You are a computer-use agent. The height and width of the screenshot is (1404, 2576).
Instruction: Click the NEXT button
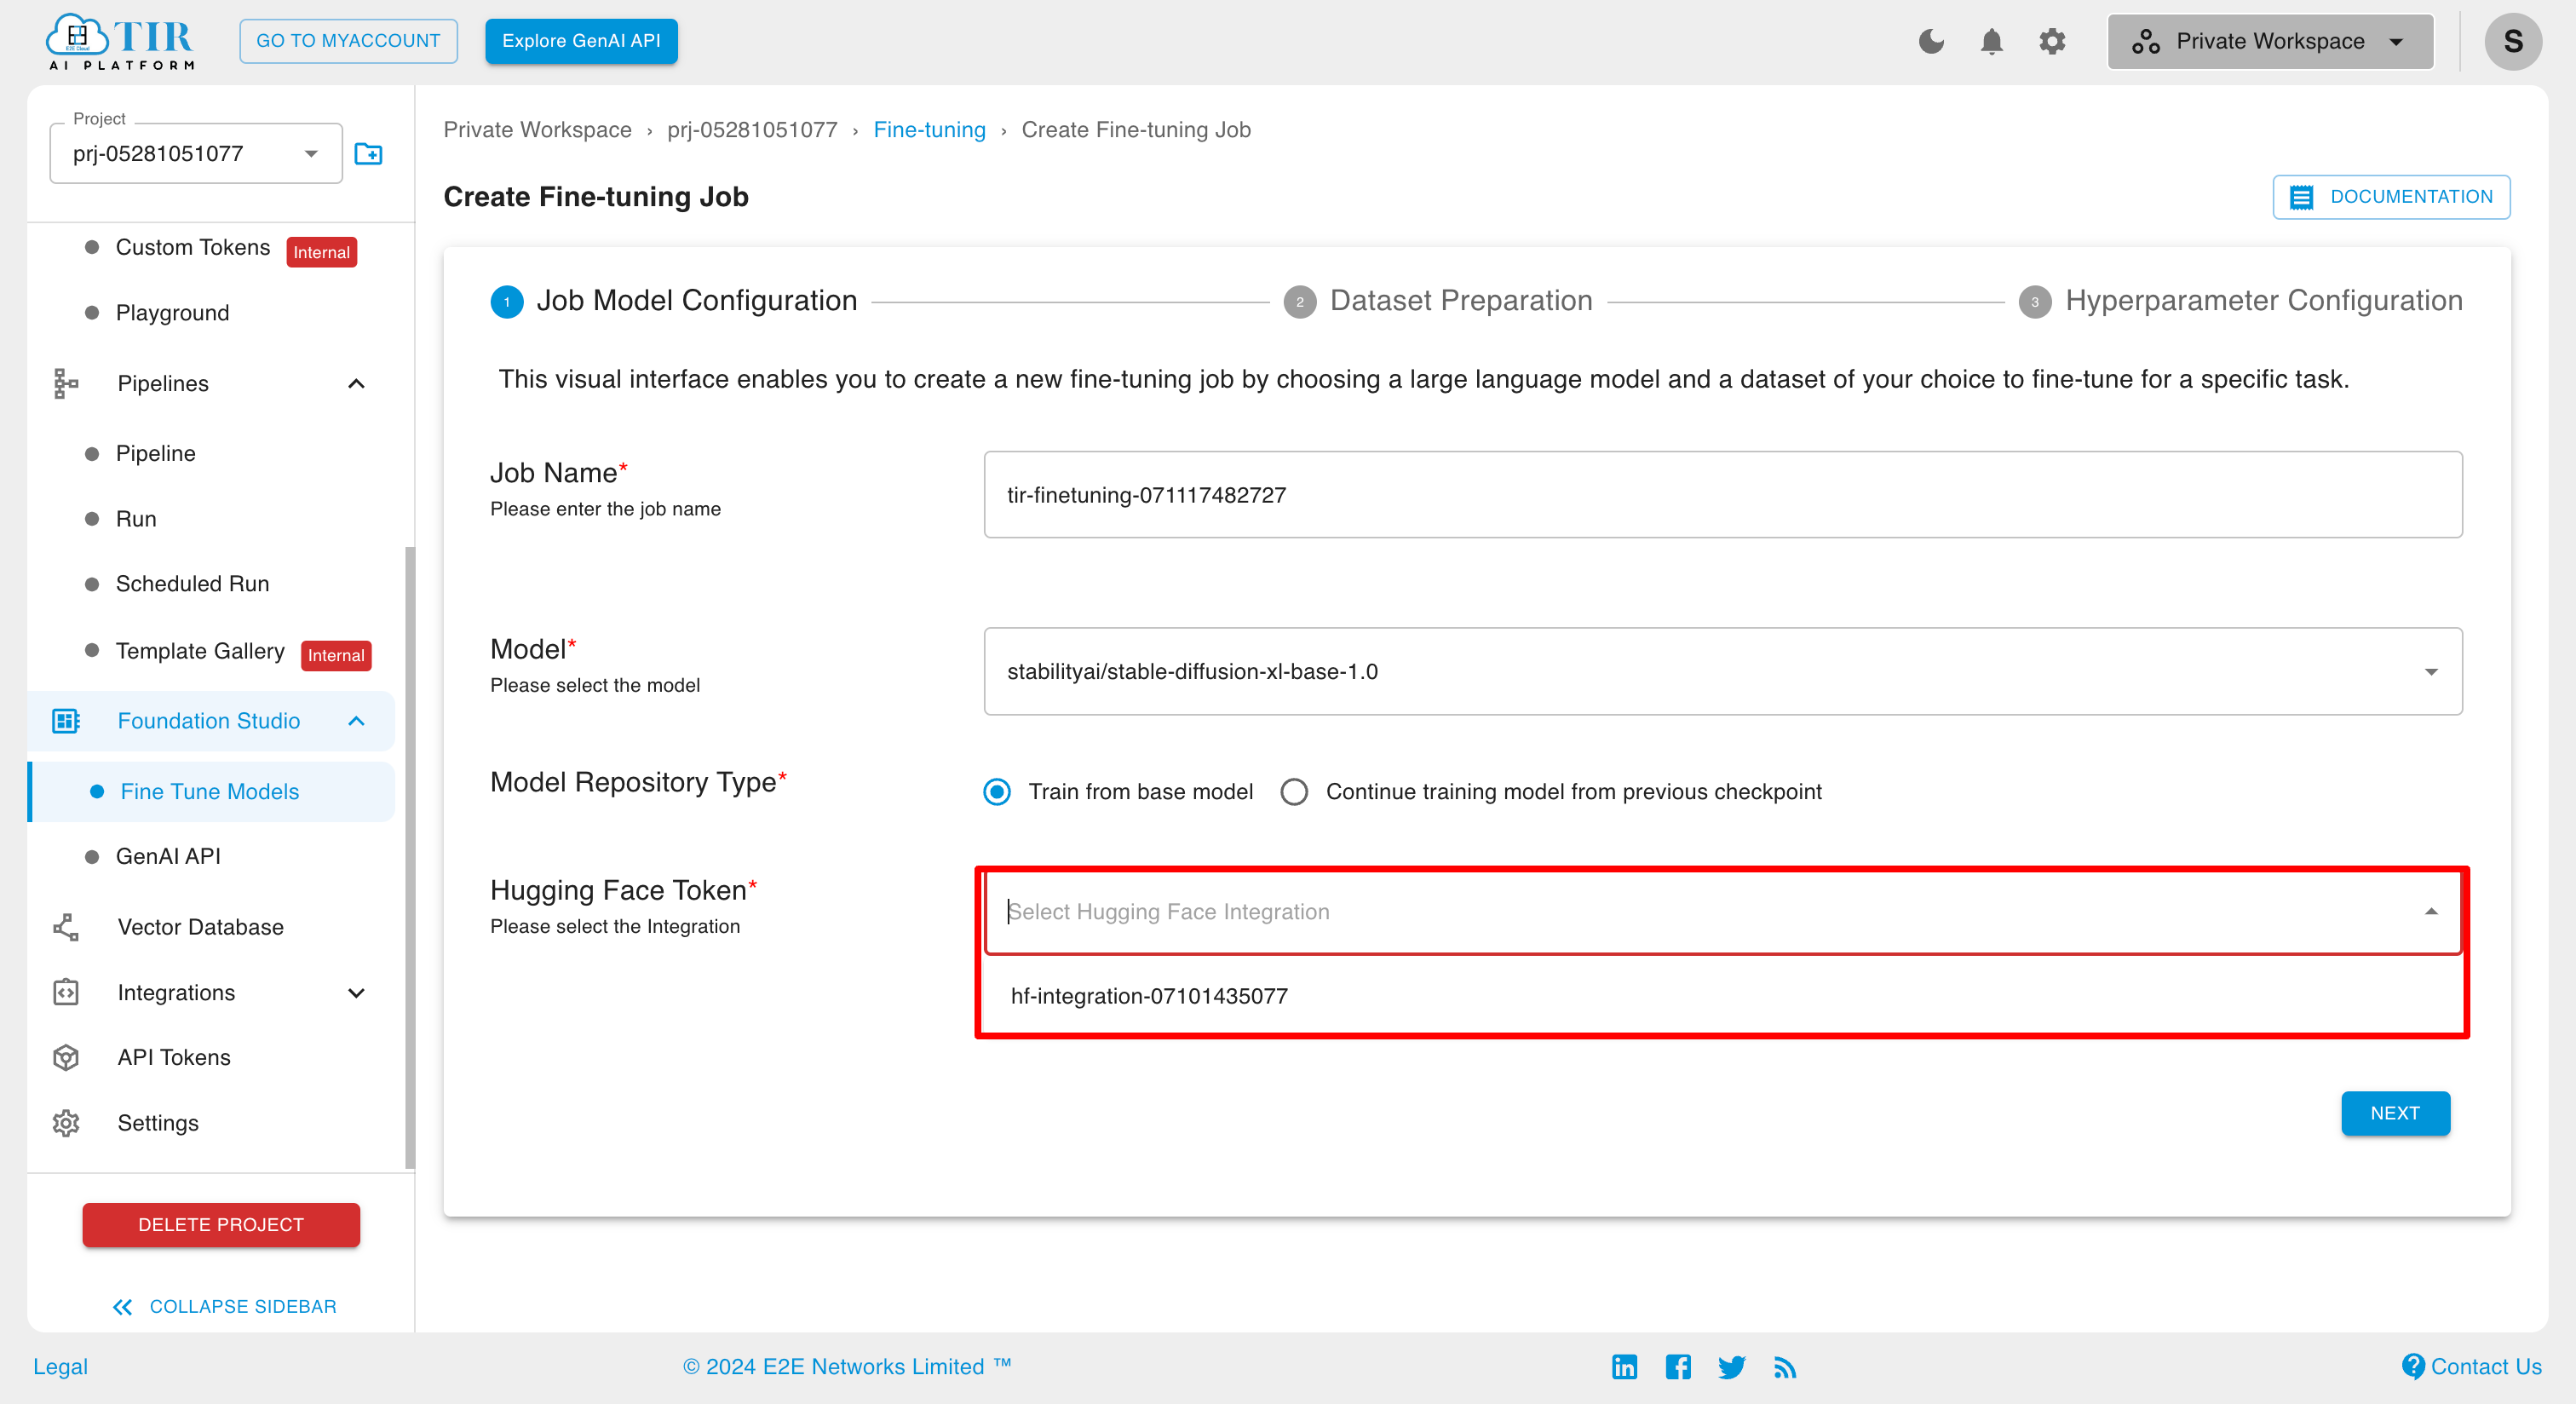[2395, 1112]
